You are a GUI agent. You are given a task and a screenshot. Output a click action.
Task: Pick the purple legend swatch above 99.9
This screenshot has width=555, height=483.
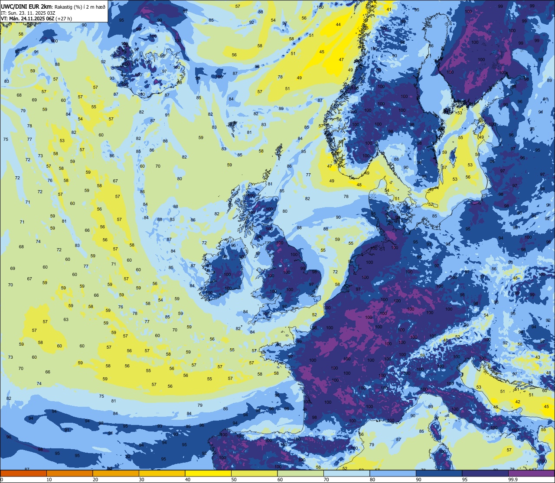pos(531,473)
